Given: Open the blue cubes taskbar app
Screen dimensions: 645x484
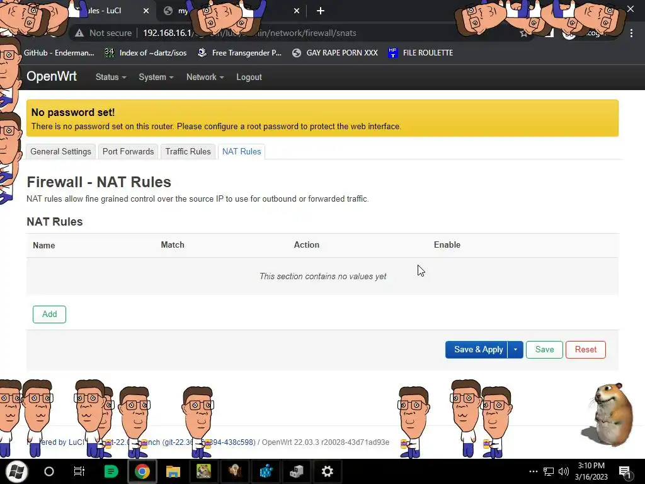Looking at the screenshot, I should (x=266, y=471).
